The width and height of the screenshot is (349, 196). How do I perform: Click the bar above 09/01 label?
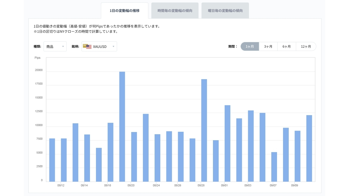coord(227,143)
